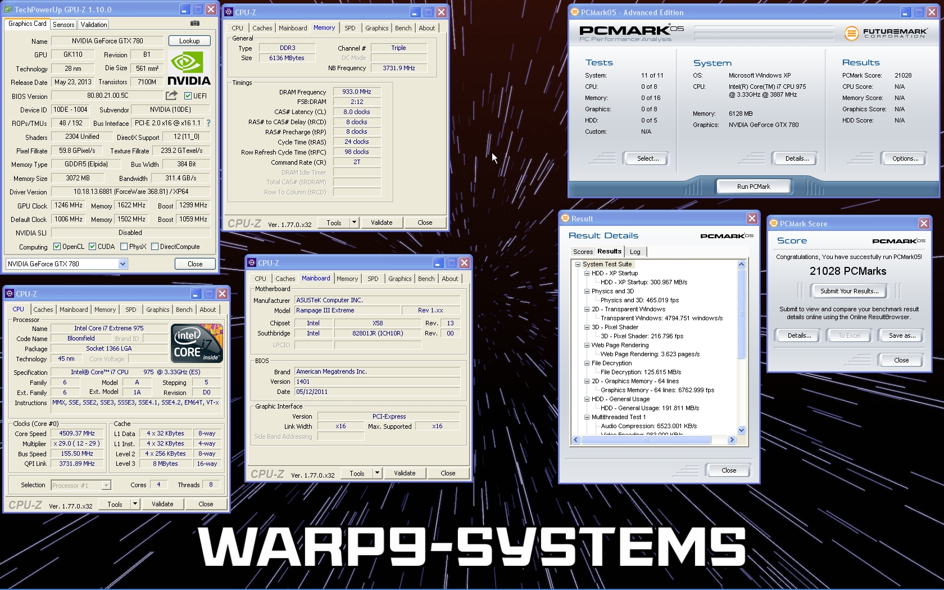The image size is (944, 590).
Task: Close the PCMark Score window with X
Action: (x=924, y=223)
